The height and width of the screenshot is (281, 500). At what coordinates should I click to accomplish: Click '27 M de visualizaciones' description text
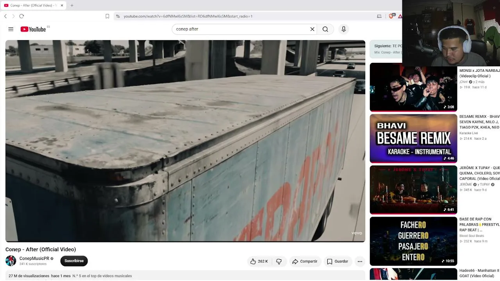(x=29, y=276)
